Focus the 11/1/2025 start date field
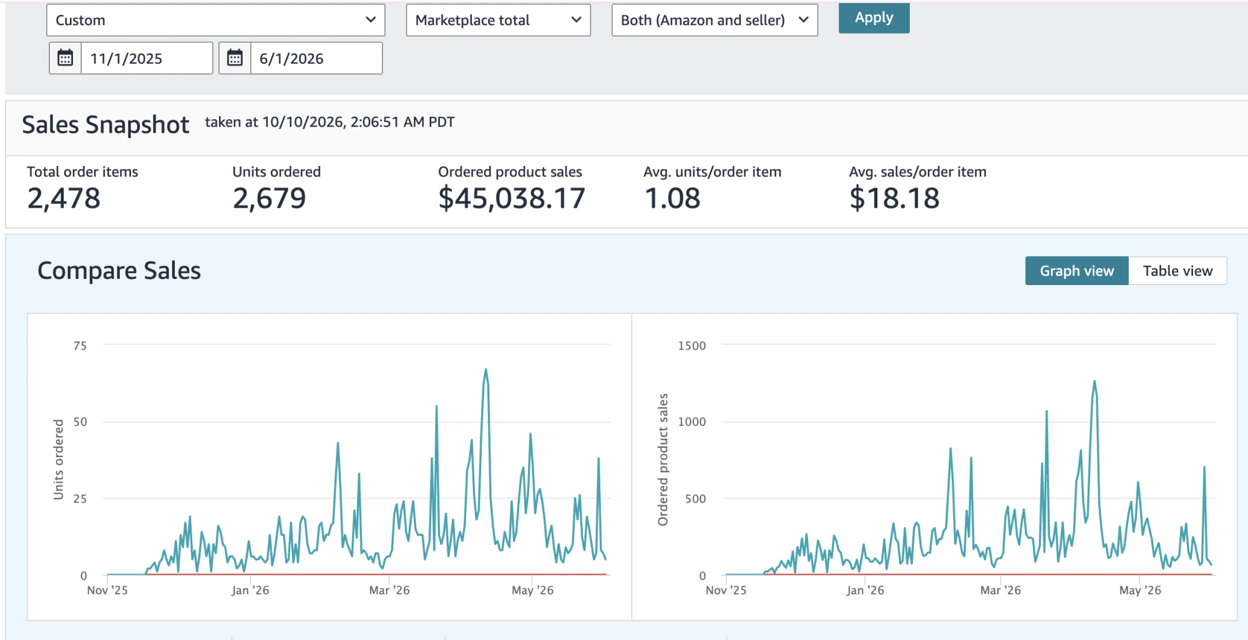The width and height of the screenshot is (1248, 640). click(x=147, y=58)
